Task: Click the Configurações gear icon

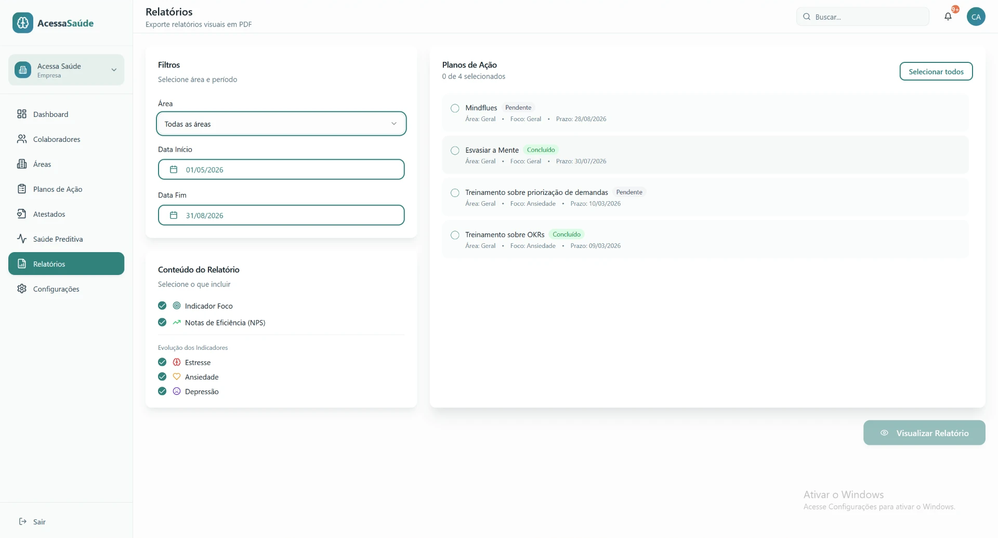Action: click(22, 288)
